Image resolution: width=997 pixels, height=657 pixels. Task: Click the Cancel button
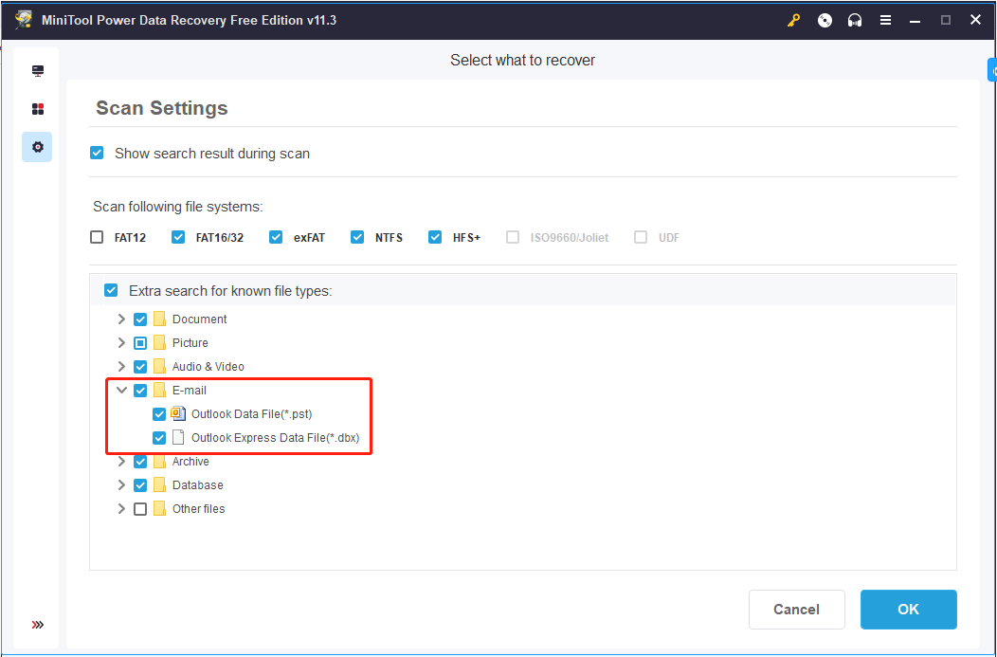click(x=796, y=610)
